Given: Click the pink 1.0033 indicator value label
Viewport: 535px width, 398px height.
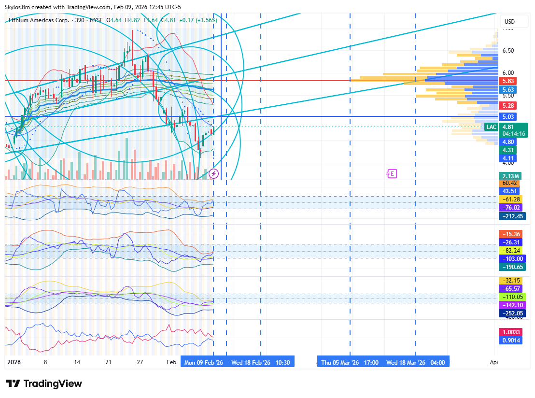Looking at the screenshot, I should (x=511, y=332).
